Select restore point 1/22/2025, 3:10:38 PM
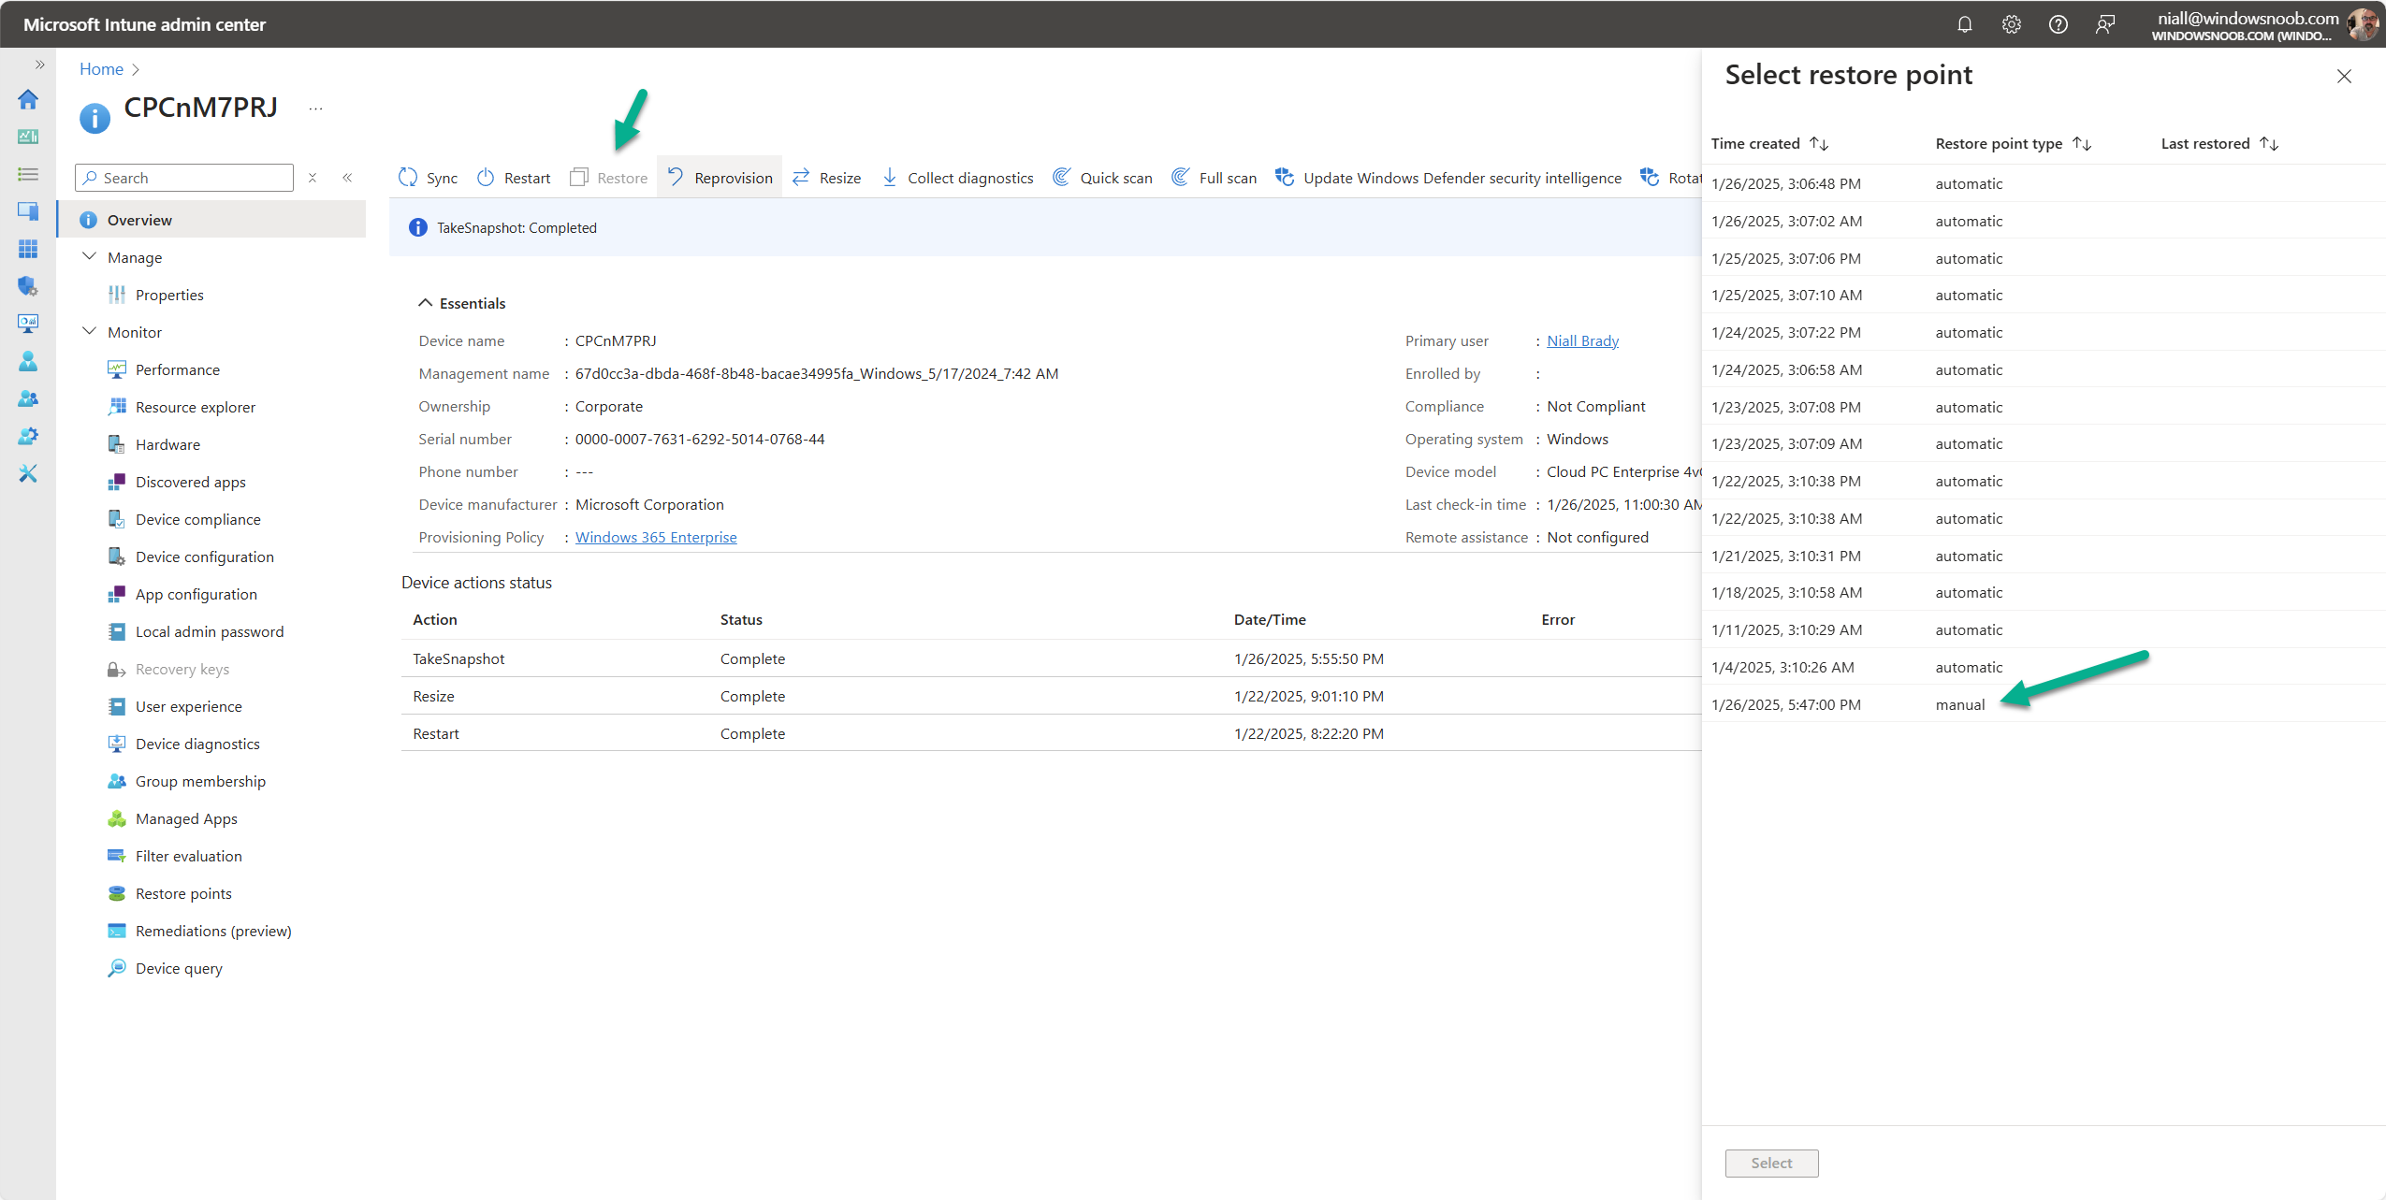This screenshot has height=1200, width=2386. pyautogui.click(x=2044, y=481)
